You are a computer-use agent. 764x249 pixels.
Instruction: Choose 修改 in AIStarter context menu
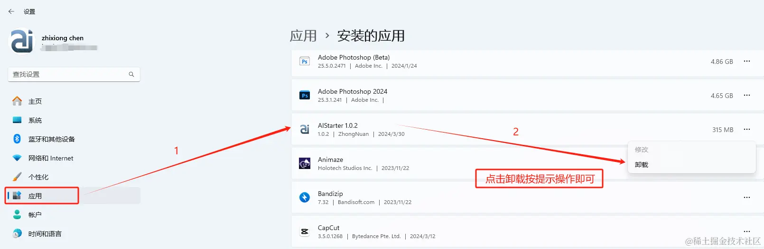point(691,150)
